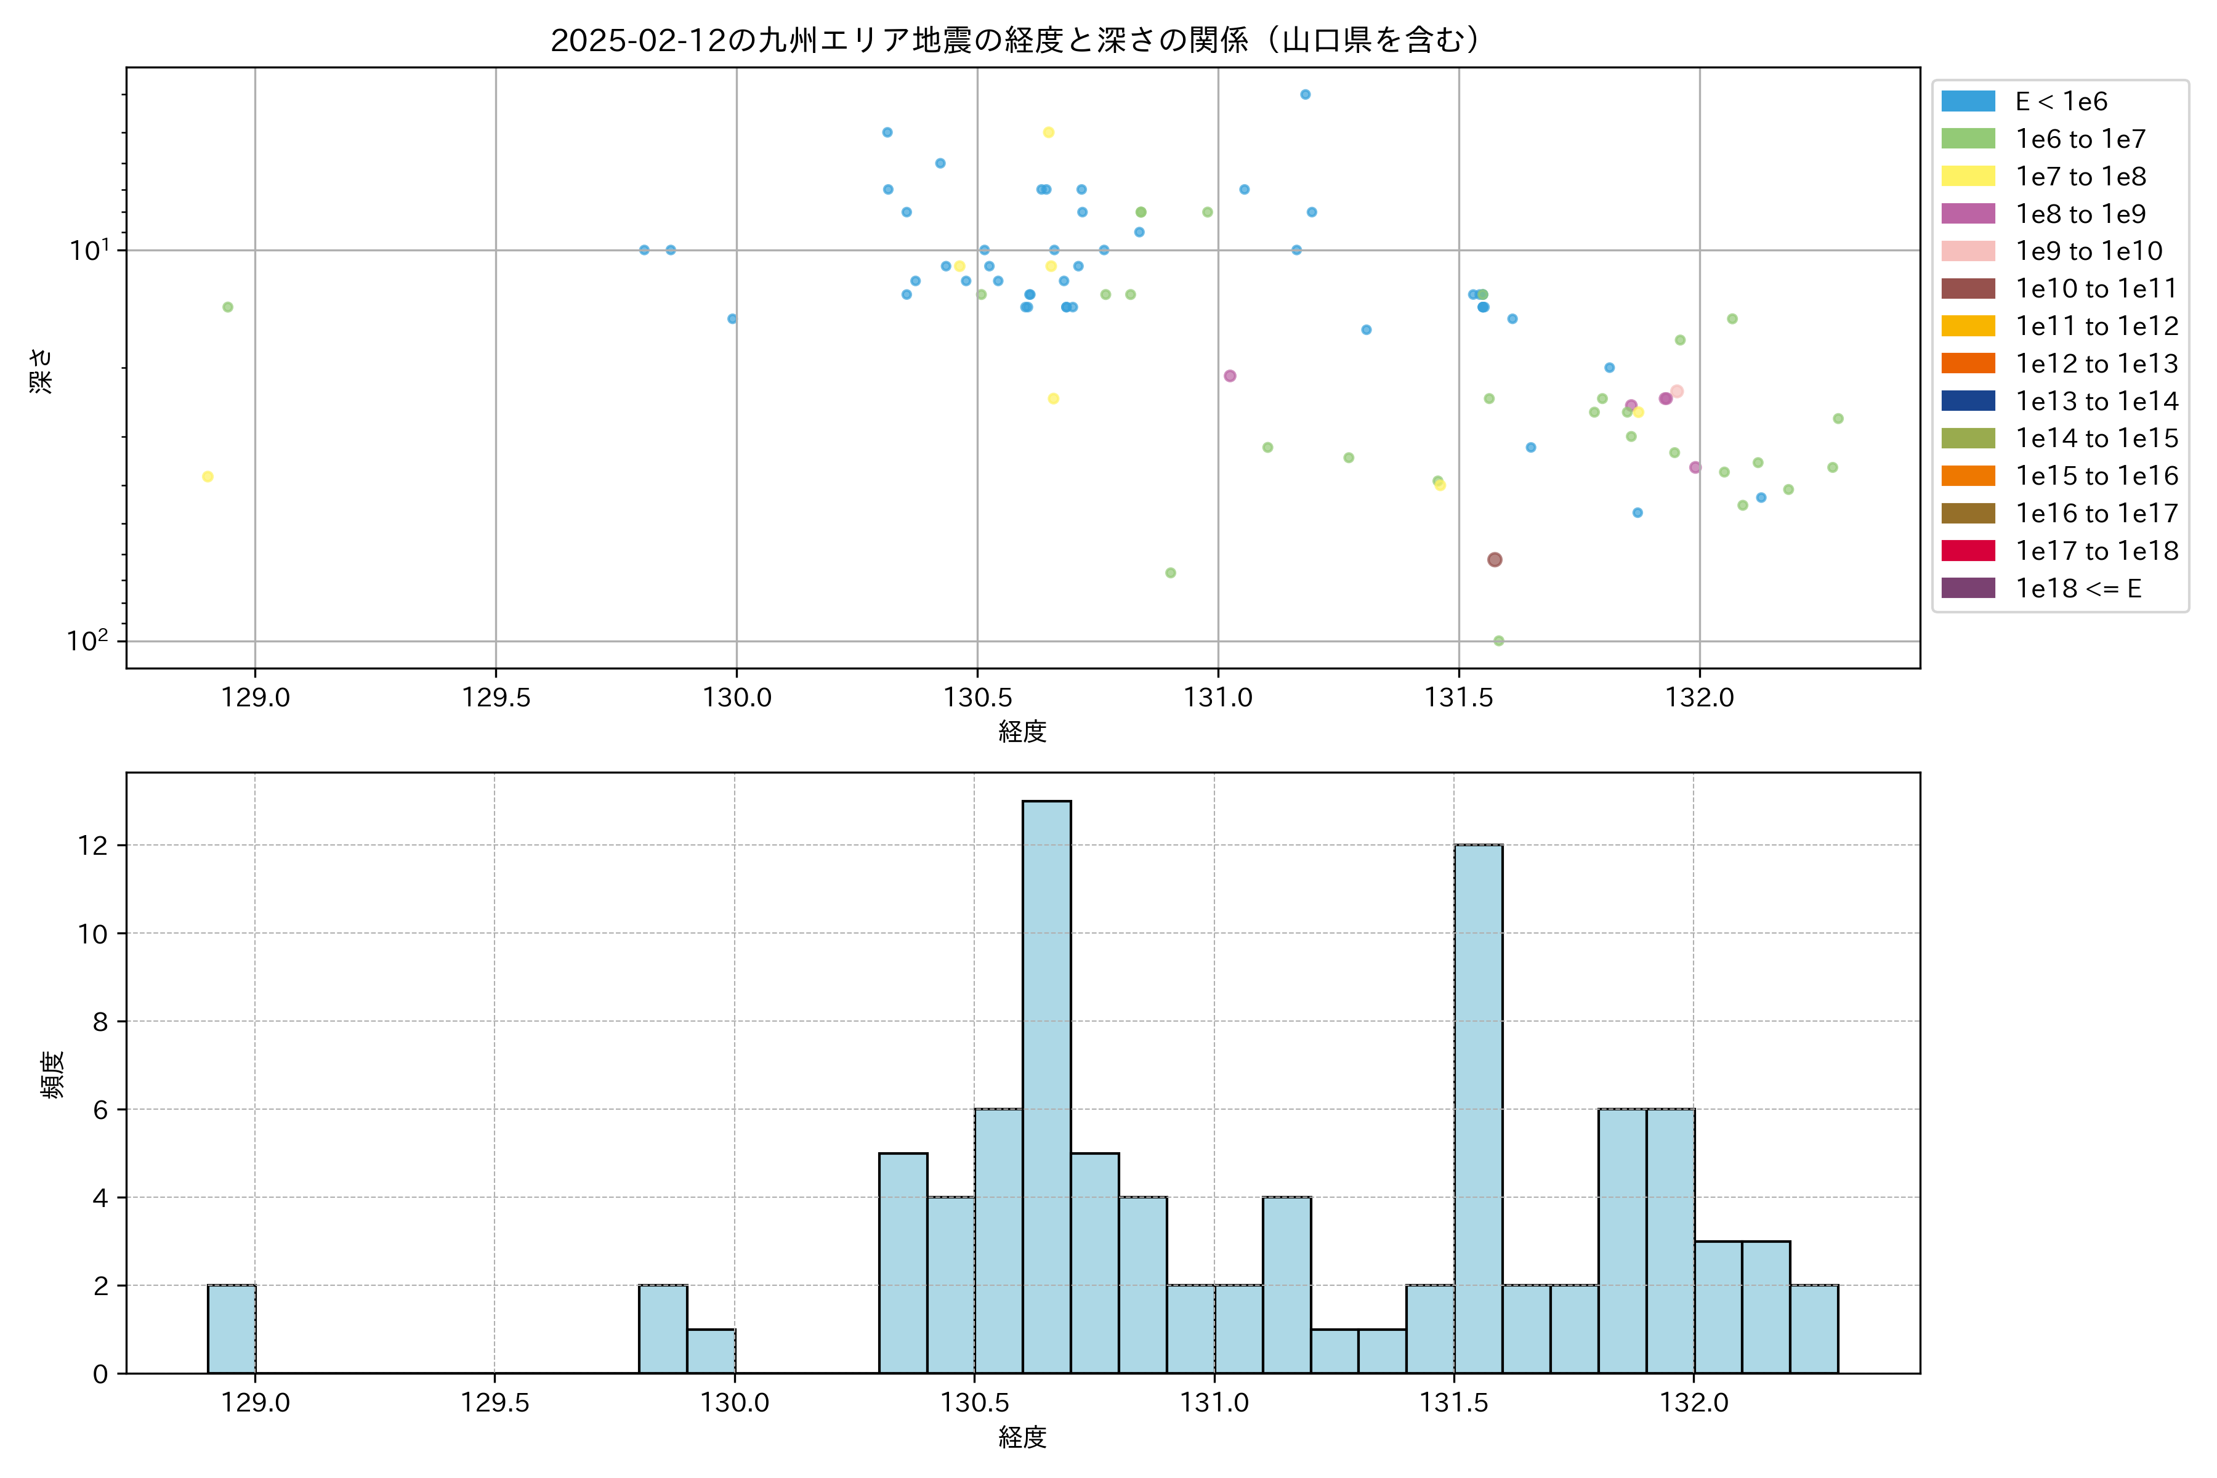The image size is (2217, 1478).
Task: Click the brown 1e10 to 1e11 legend swatch
Action: point(1968,288)
